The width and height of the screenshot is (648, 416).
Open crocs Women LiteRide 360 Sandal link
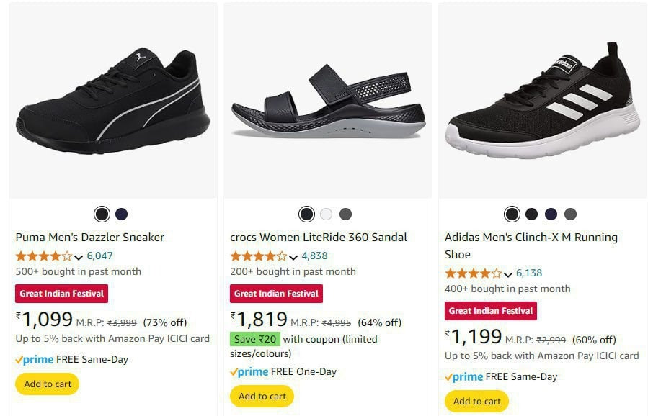tap(318, 237)
